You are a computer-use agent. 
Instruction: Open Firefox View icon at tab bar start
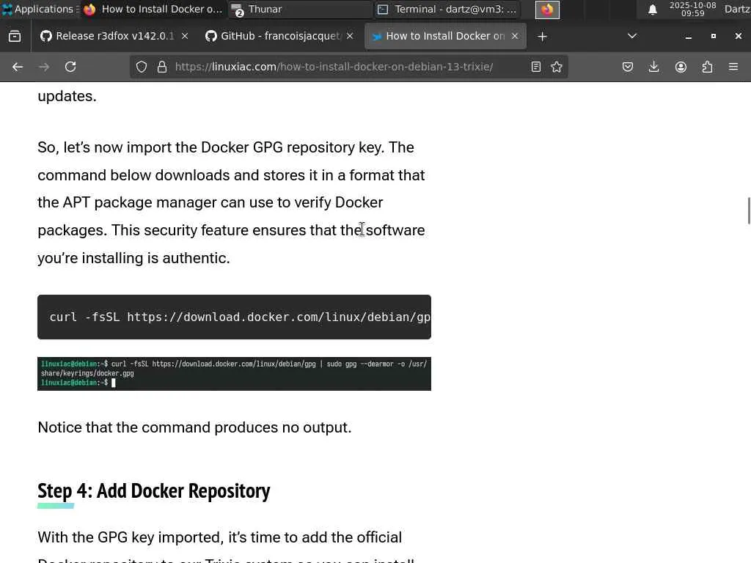point(15,37)
